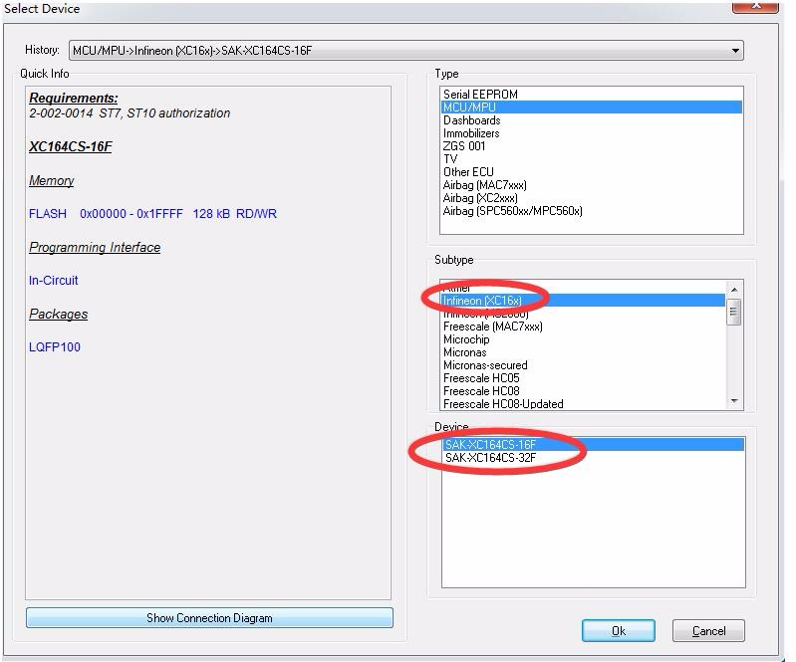Viewport: 796px width, 662px height.
Task: Select Airbag (MAC7xxx) type
Action: tap(592, 185)
